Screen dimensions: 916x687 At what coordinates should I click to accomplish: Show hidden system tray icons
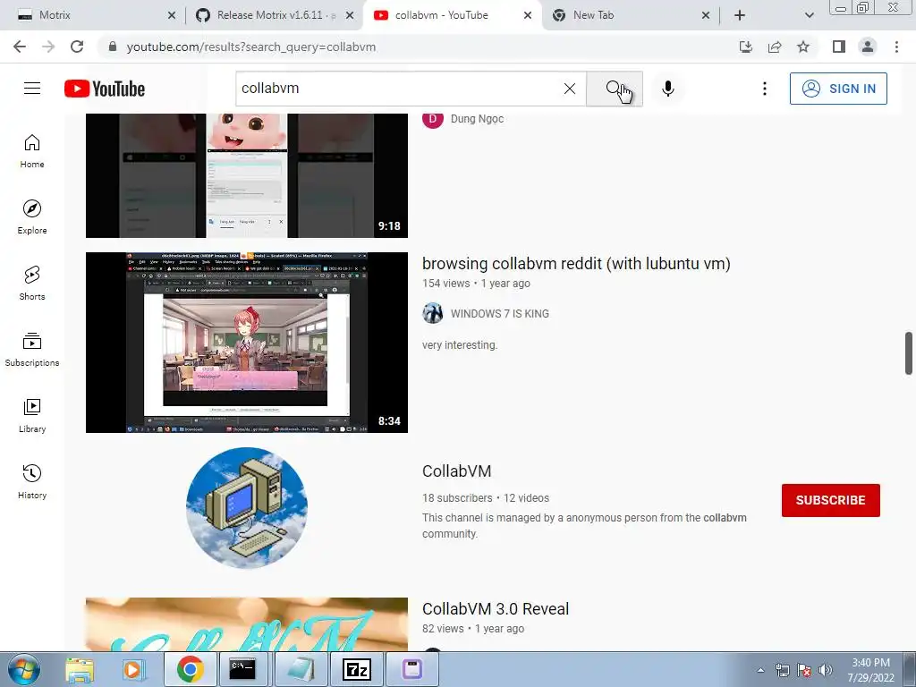(760, 670)
